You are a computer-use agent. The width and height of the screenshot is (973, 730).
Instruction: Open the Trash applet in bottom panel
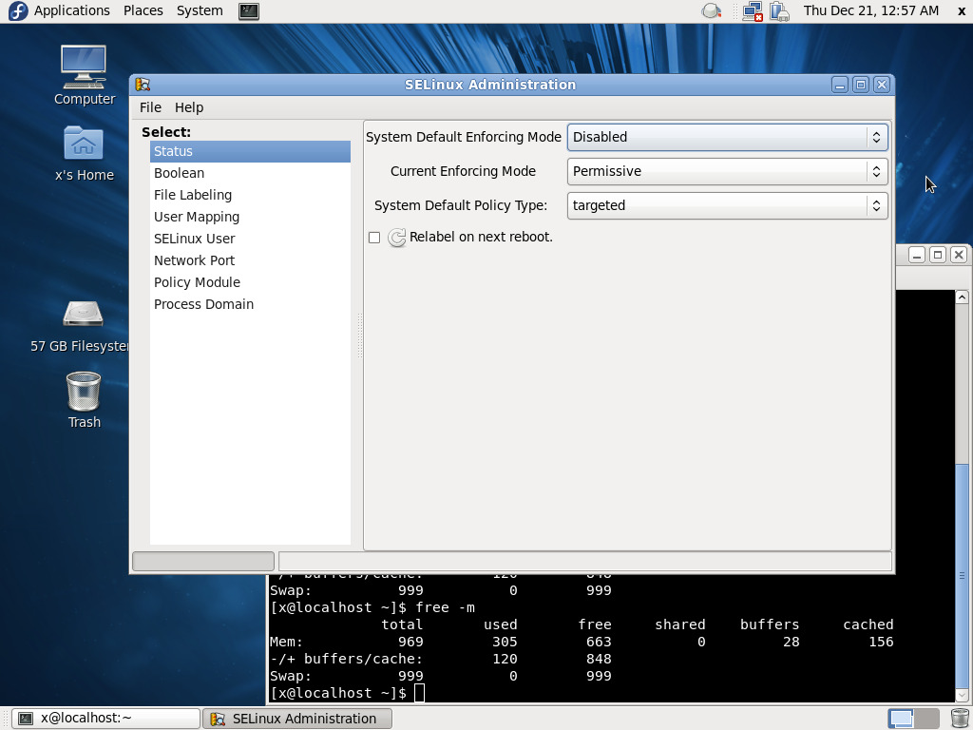coord(960,719)
